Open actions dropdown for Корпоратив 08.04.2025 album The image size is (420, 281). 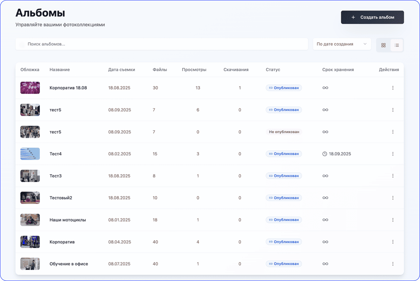click(393, 242)
